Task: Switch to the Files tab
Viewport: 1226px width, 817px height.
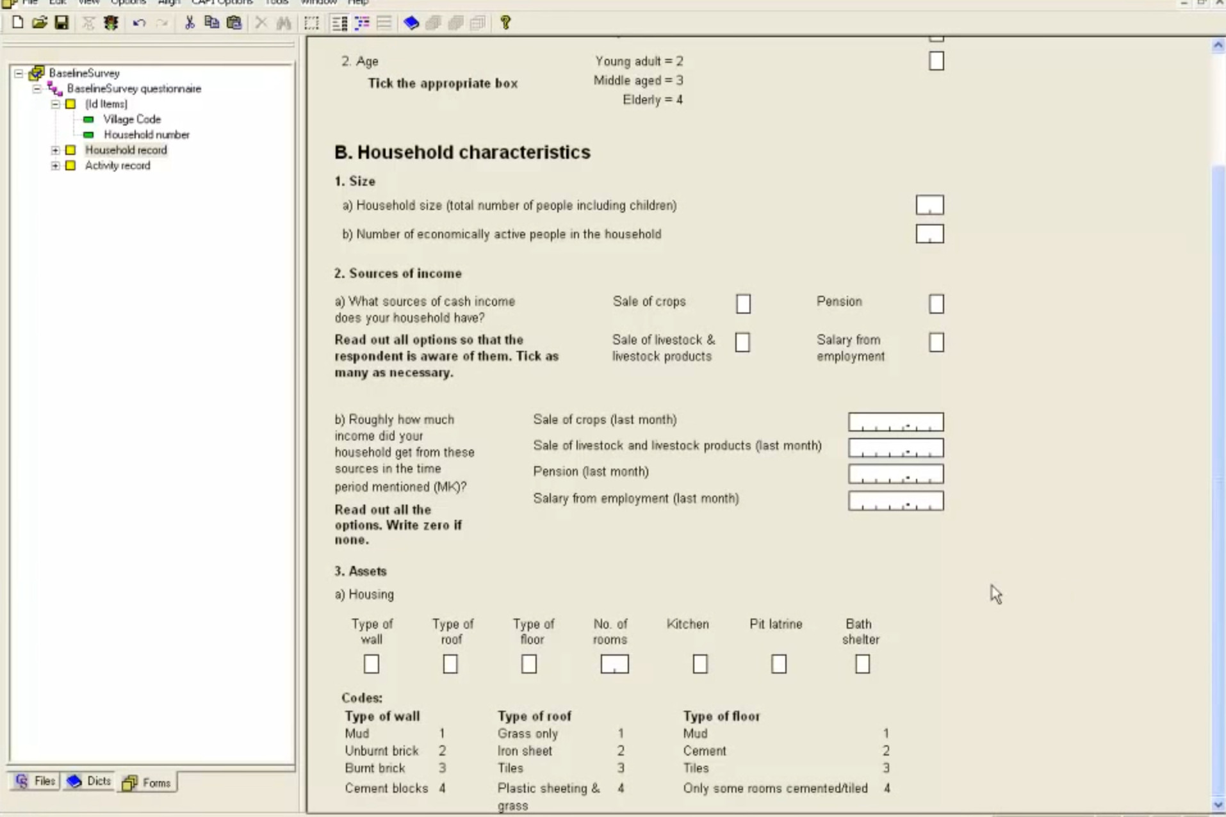Action: (x=36, y=781)
